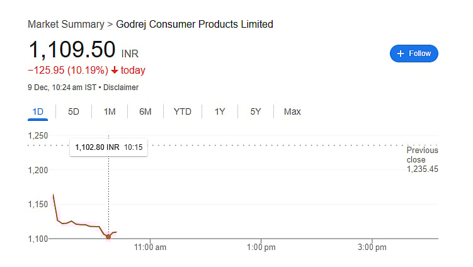Screen dimensions: 473x267
Task: Click the Follow button
Action: [414, 54]
